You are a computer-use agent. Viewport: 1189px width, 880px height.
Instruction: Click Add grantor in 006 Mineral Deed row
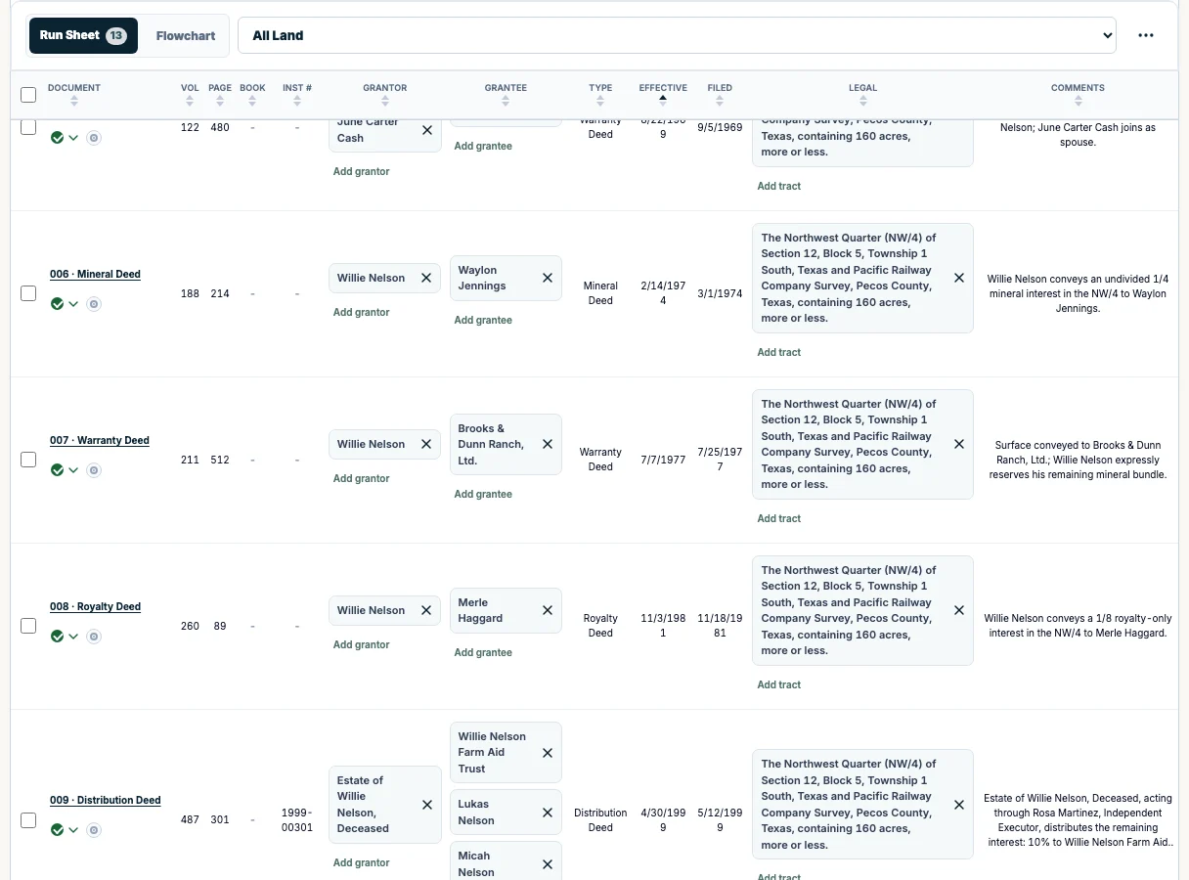tap(362, 313)
